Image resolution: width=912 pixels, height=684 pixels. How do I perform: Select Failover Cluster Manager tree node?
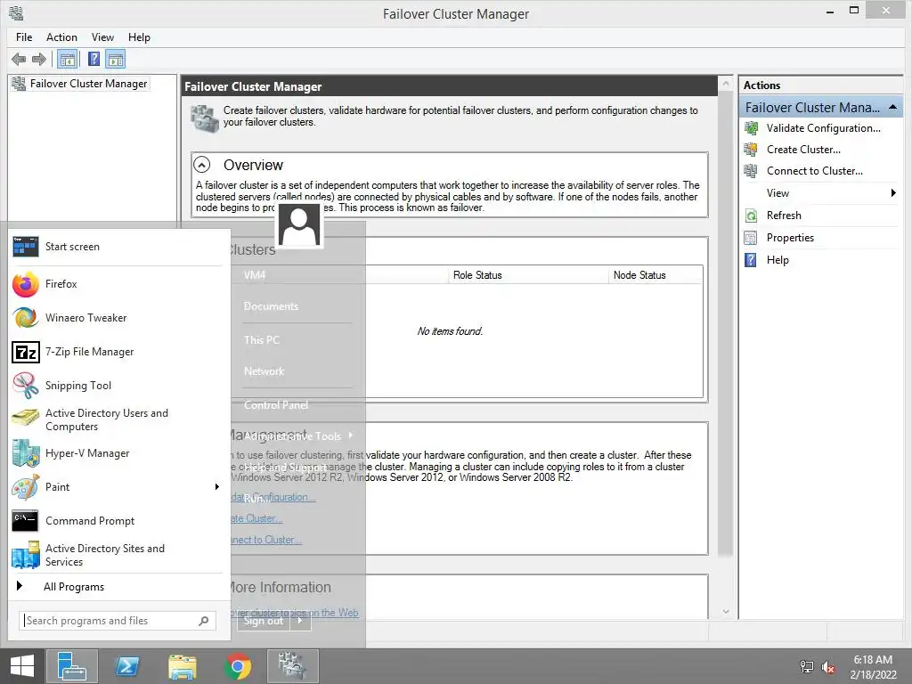coord(79,84)
